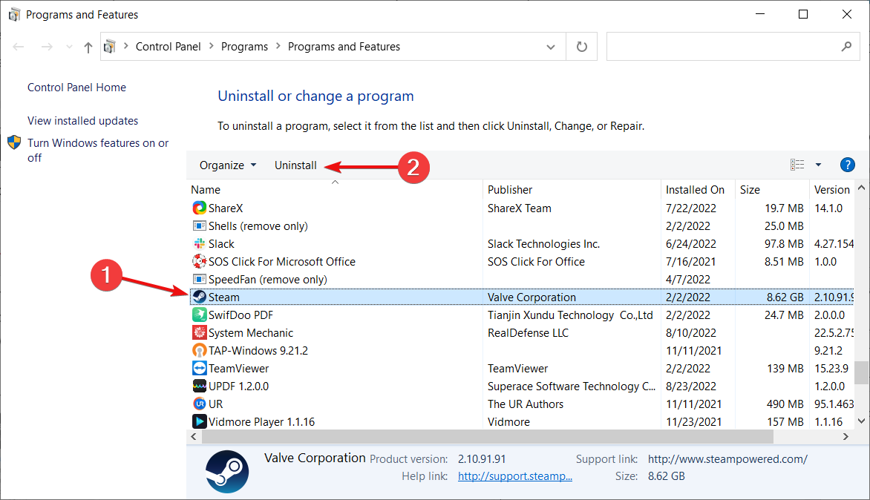Click the SOS Click For Microsoft Office icon
Image resolution: width=870 pixels, height=500 pixels.
point(199,261)
